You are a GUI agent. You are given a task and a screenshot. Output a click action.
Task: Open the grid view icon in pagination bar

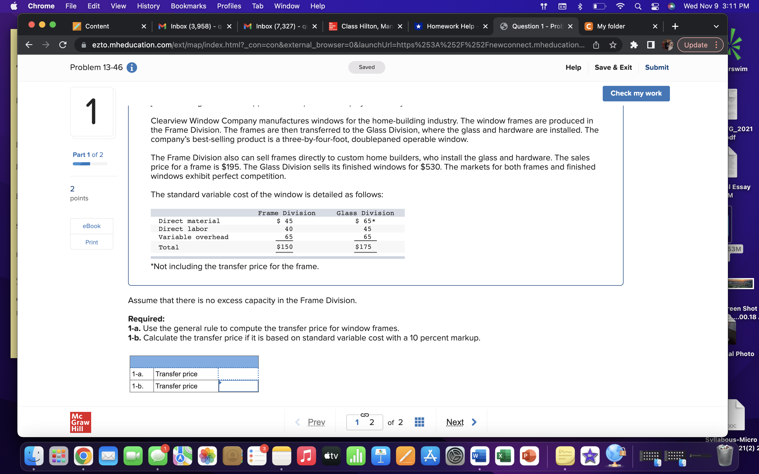(x=419, y=422)
